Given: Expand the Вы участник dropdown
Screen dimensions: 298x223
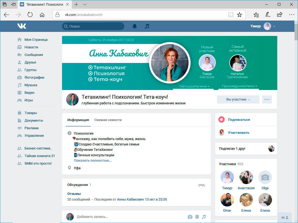Looking at the screenshot, I should 238,99.
